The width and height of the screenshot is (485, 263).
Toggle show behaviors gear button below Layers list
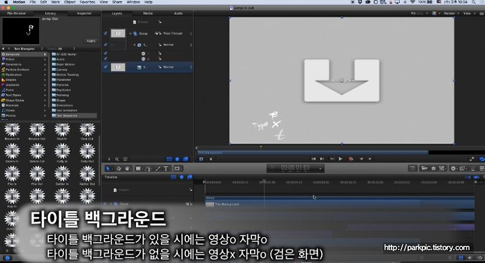177,159
